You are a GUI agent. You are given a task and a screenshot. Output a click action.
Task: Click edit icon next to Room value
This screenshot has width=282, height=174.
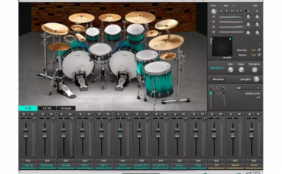[259, 55]
